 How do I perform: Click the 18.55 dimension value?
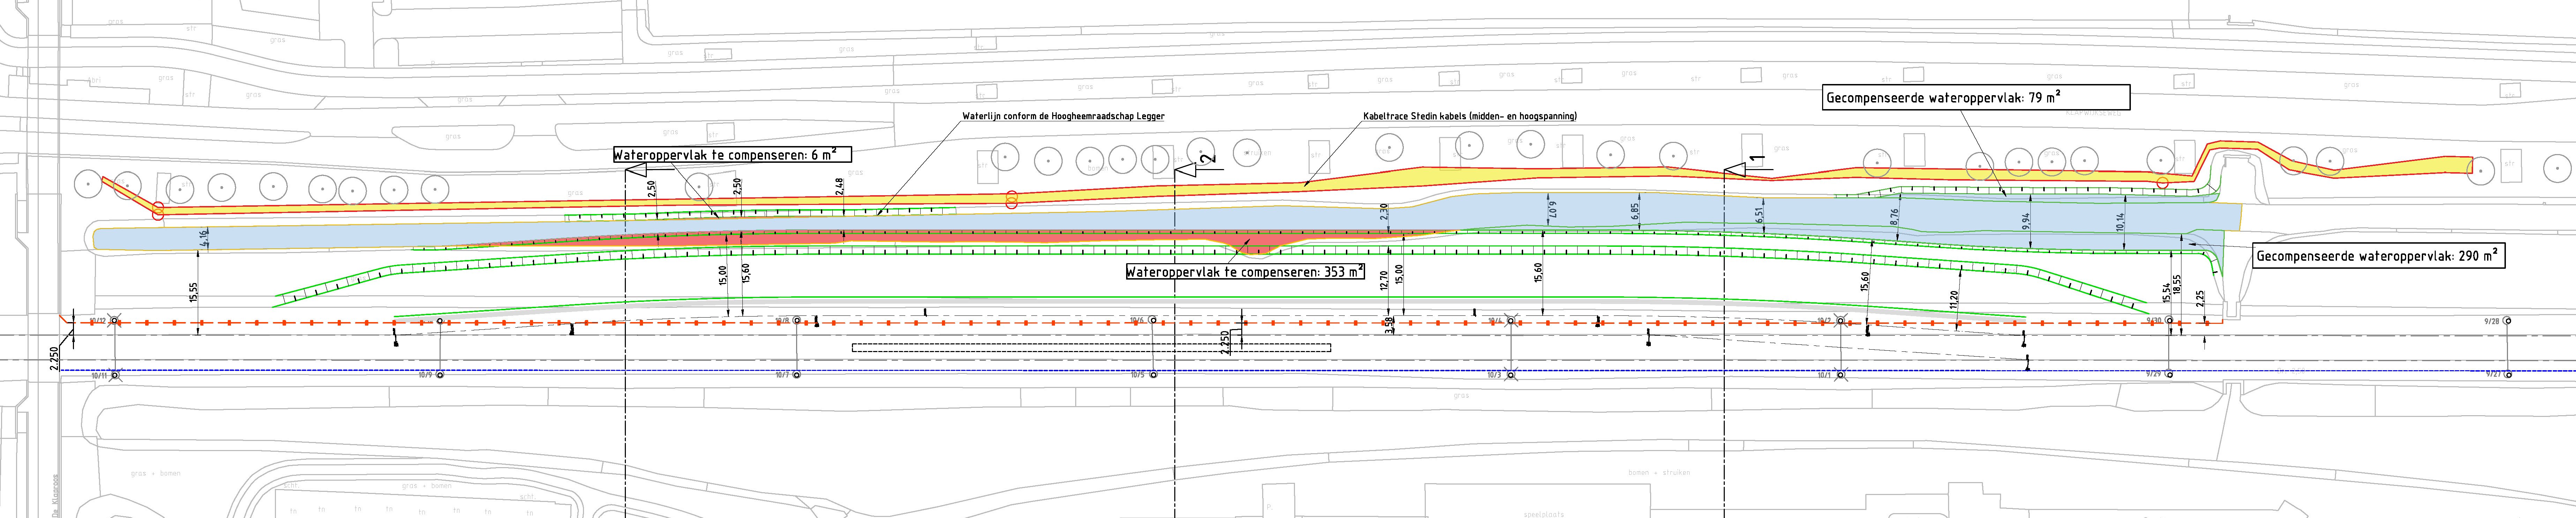pyautogui.click(x=2177, y=286)
